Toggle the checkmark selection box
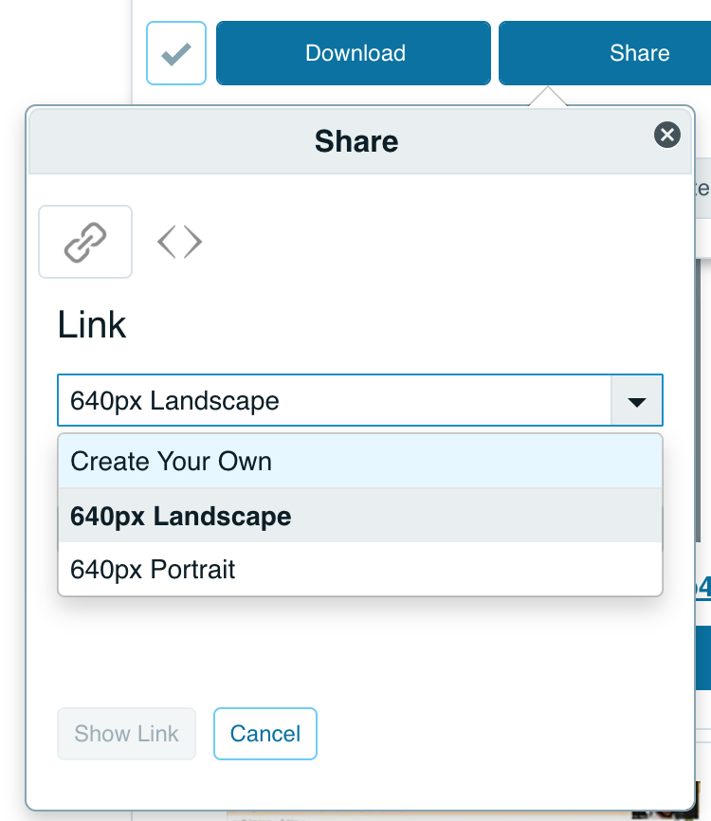This screenshot has width=711, height=821. (x=176, y=53)
